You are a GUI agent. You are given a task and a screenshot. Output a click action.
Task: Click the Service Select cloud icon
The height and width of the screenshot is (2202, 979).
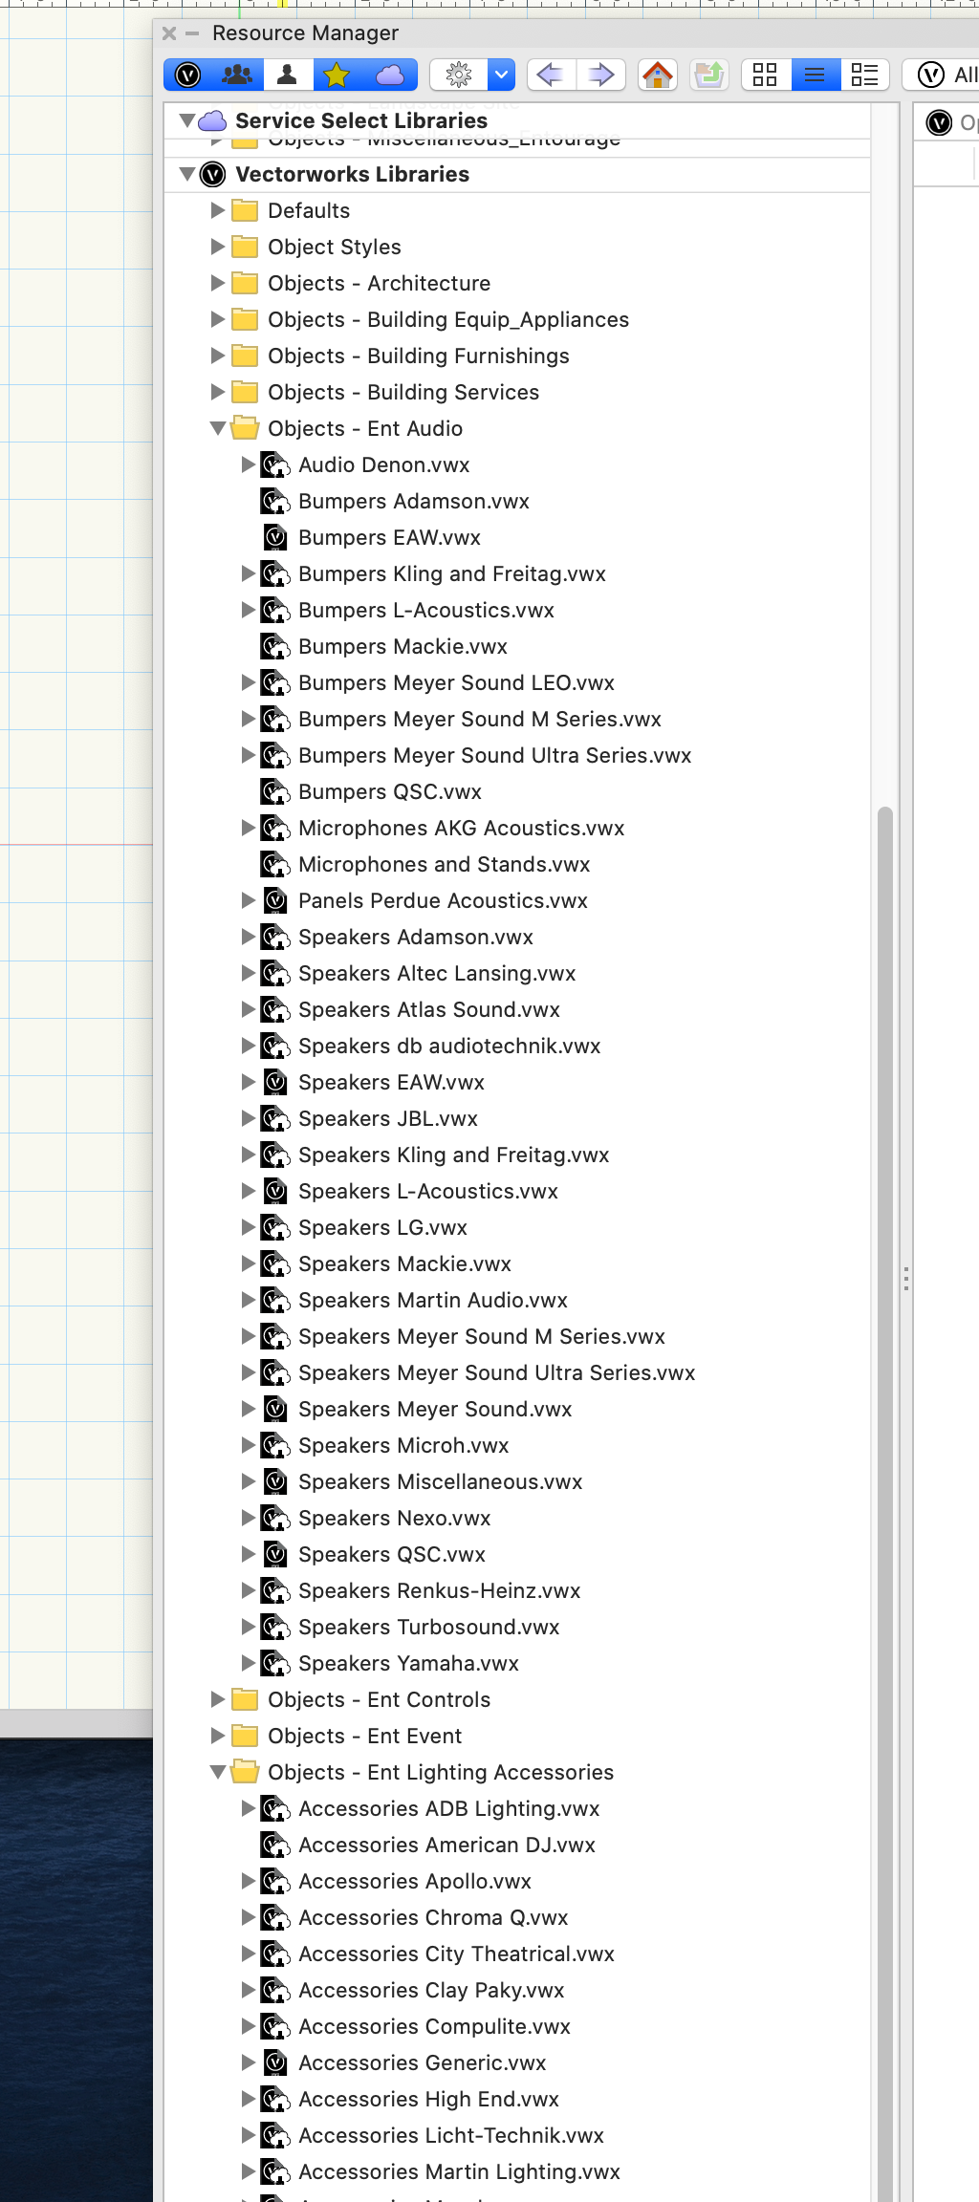390,75
